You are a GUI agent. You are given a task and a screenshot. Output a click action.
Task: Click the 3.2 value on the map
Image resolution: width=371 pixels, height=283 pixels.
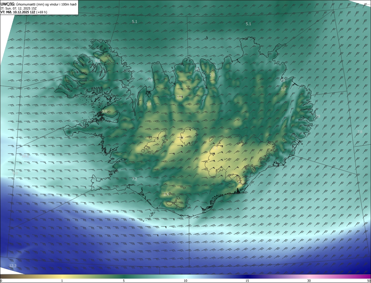pos(283,89)
